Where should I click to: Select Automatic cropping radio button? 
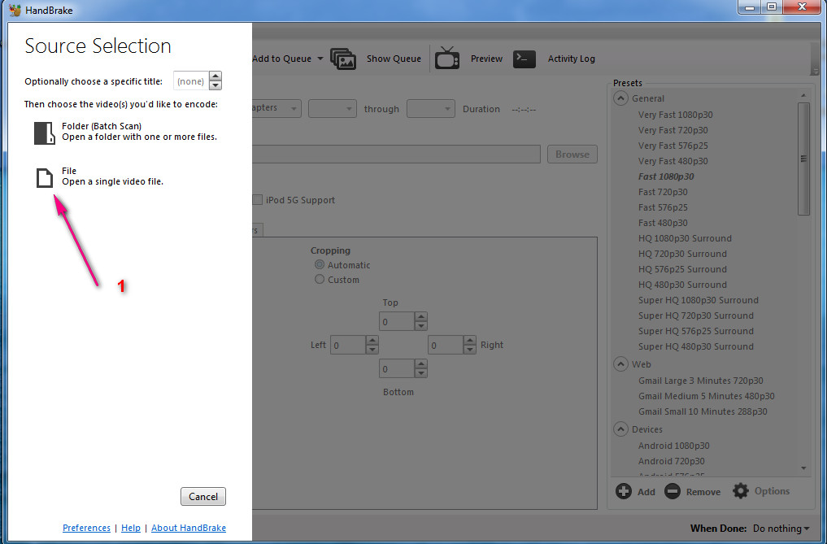click(x=320, y=264)
